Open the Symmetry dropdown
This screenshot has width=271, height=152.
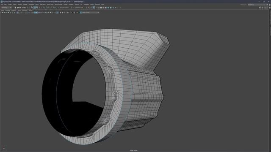79,8
